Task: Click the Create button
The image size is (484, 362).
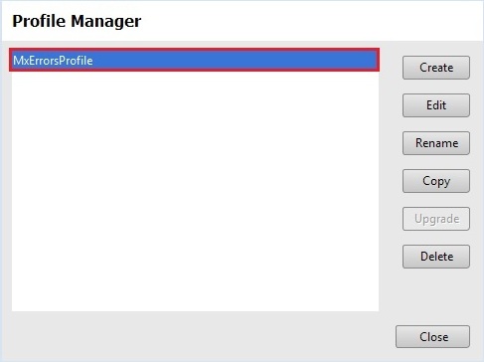Action: click(x=436, y=68)
